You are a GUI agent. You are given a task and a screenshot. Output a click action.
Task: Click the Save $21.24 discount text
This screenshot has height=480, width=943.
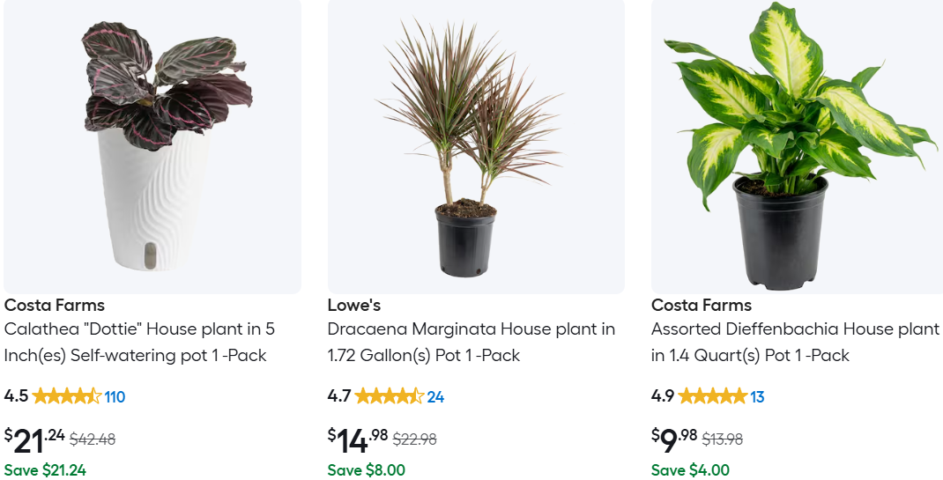pyautogui.click(x=45, y=470)
